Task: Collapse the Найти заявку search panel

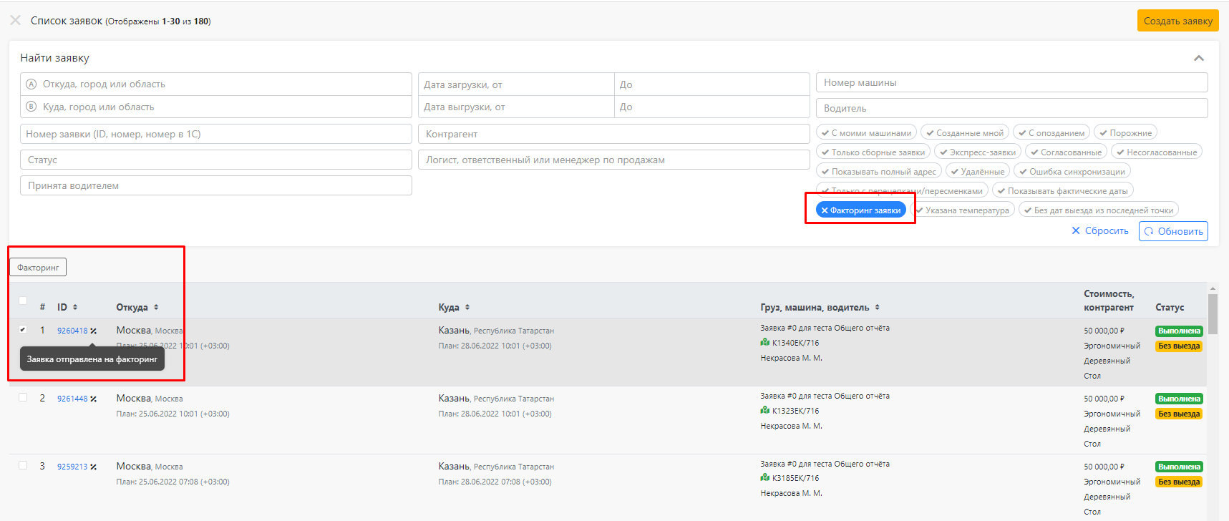Action: [1199, 58]
